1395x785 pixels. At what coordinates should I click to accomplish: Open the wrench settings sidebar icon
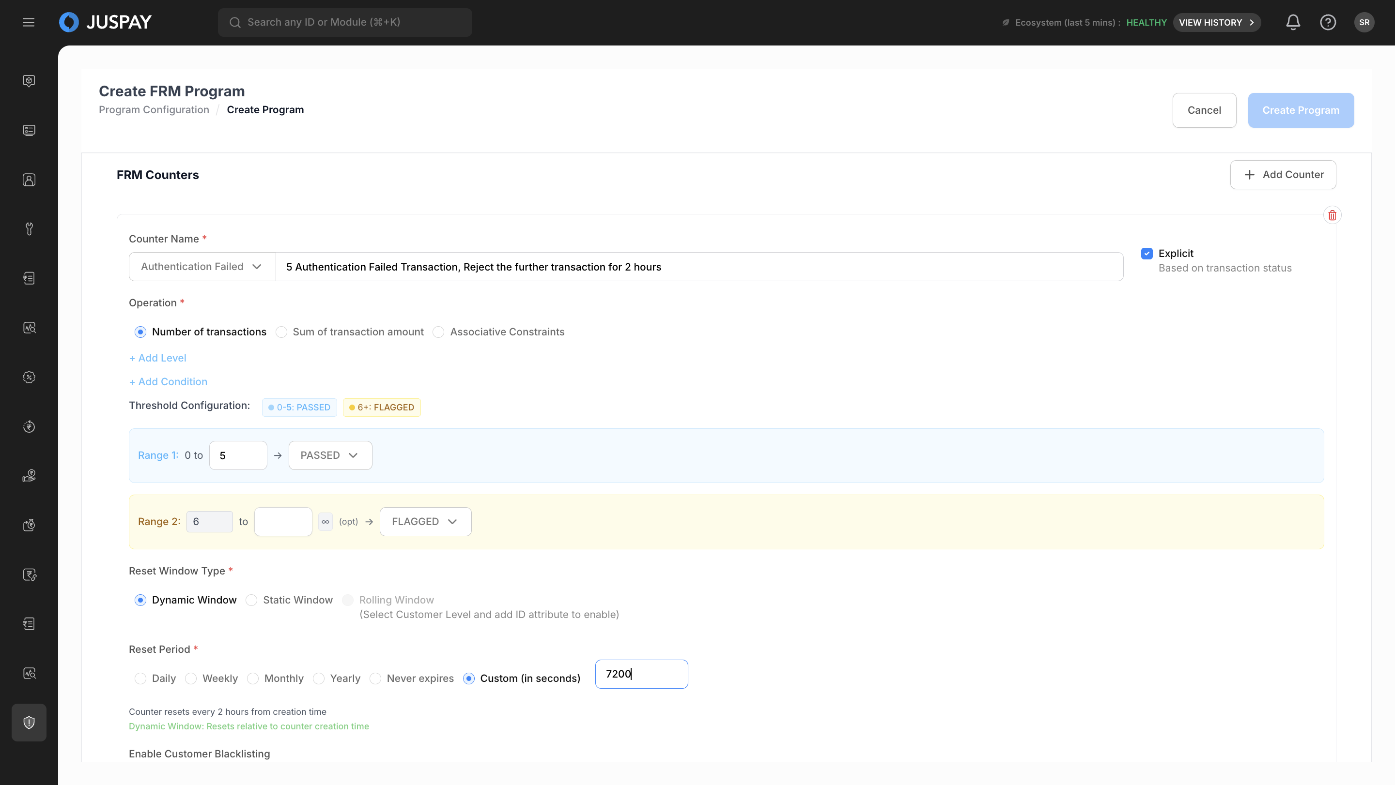(29, 229)
